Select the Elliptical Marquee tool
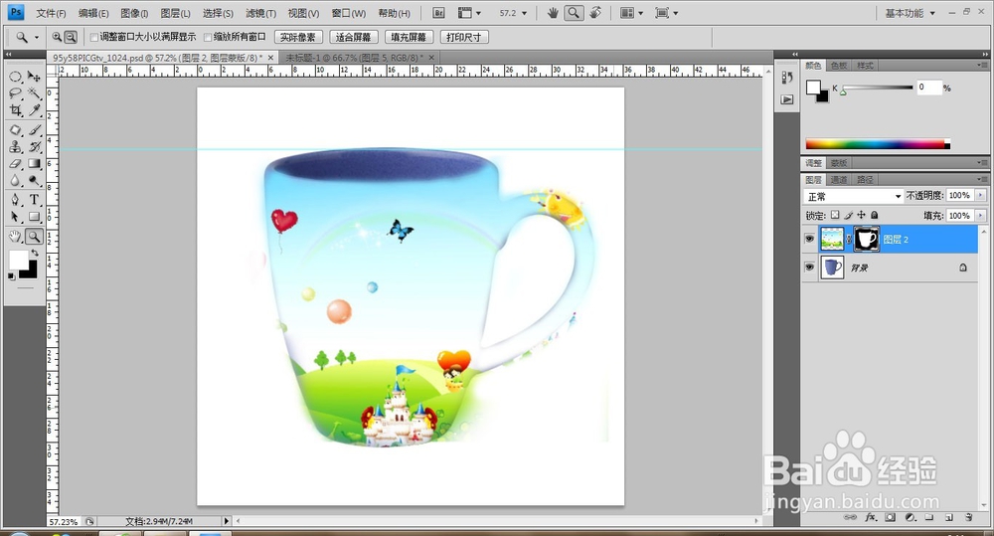 click(x=16, y=77)
